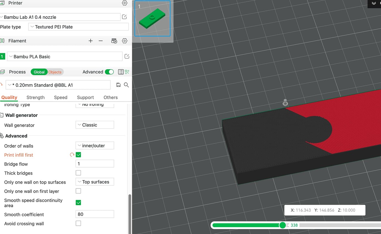Enable Thick bridges checkbox

pos(78,173)
